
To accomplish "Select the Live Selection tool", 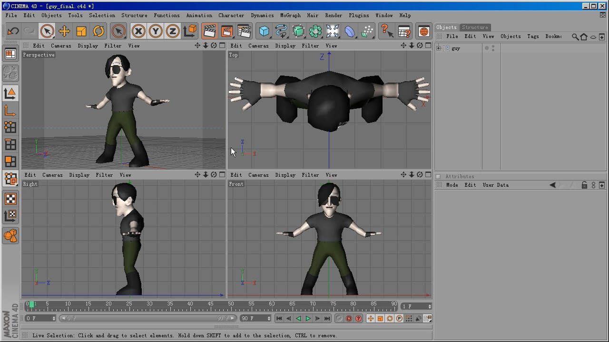I will (47, 30).
